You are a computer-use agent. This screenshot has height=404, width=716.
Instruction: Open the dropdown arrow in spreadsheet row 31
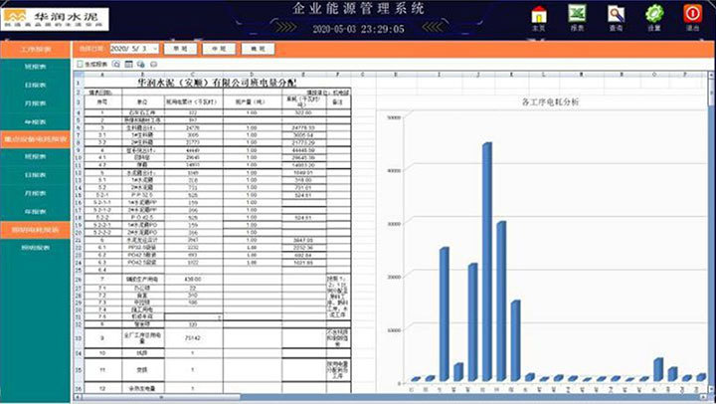pos(220,317)
